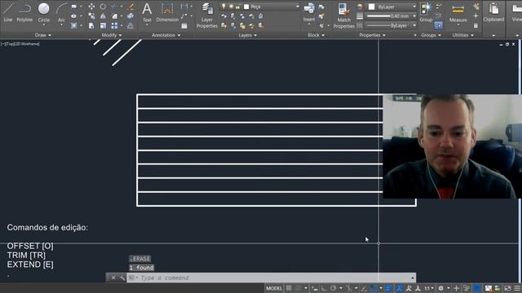Select the Line drawing tool

[7, 12]
